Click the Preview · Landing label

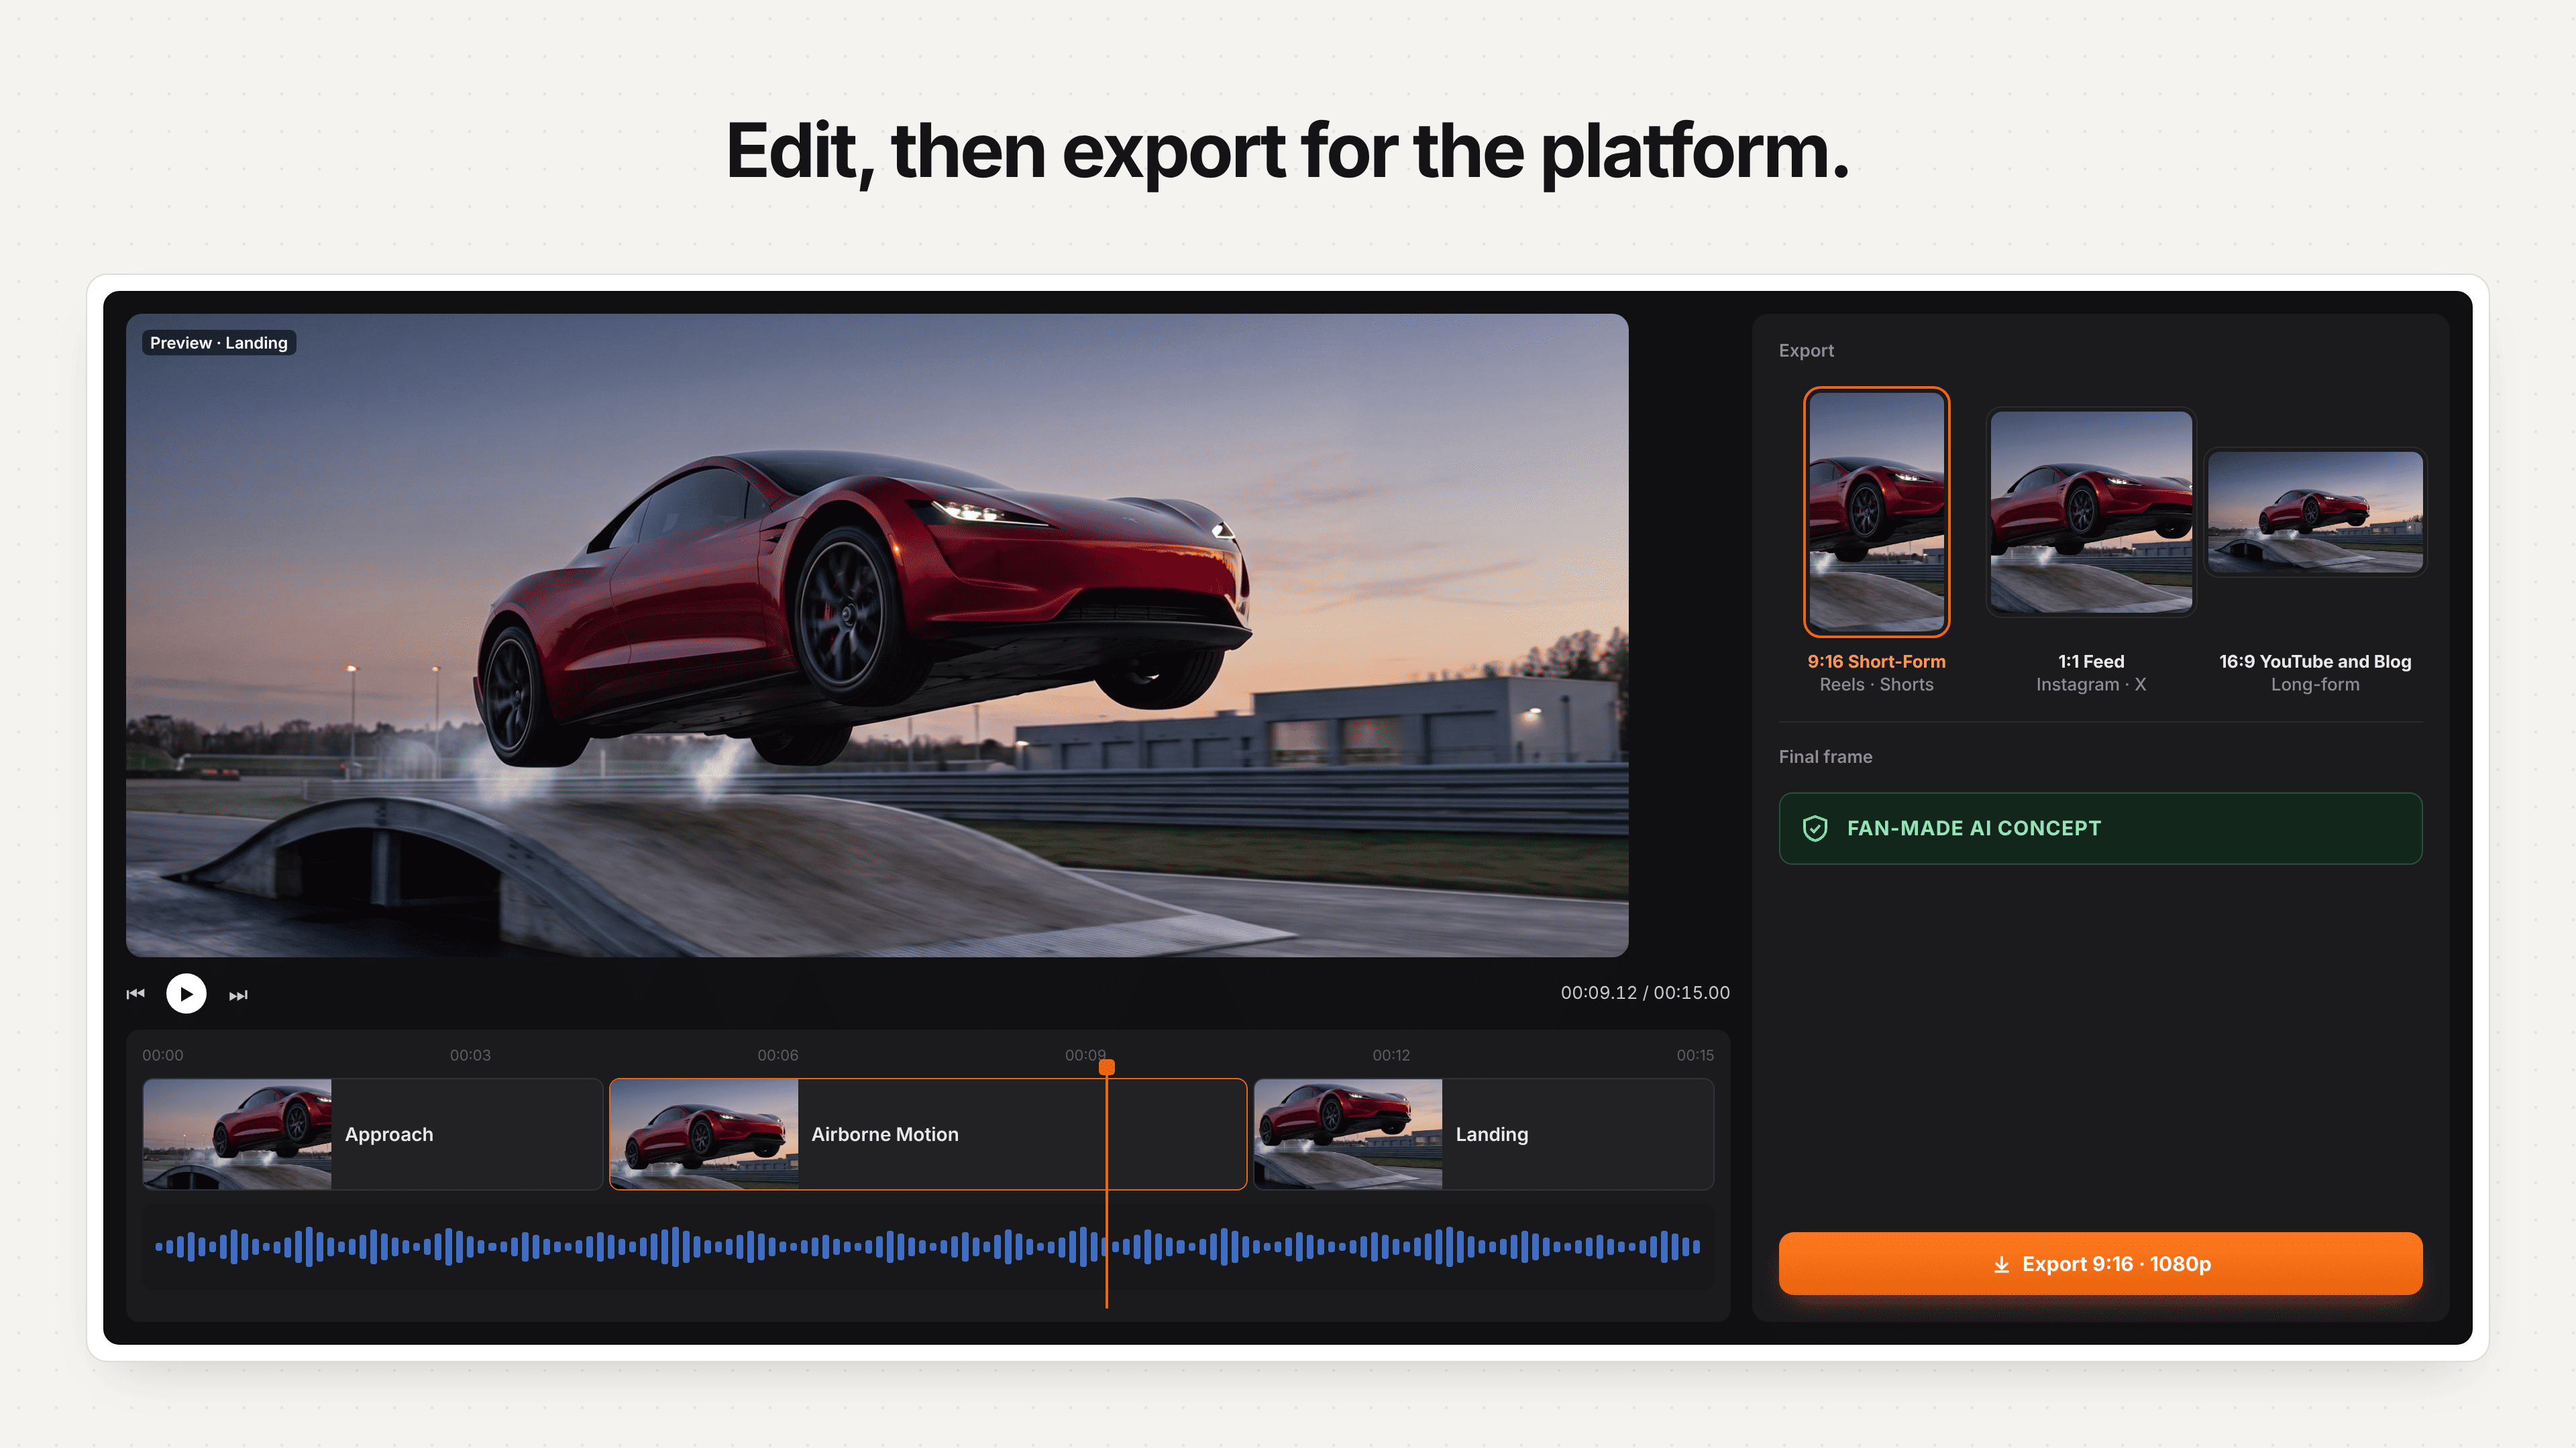coord(219,343)
